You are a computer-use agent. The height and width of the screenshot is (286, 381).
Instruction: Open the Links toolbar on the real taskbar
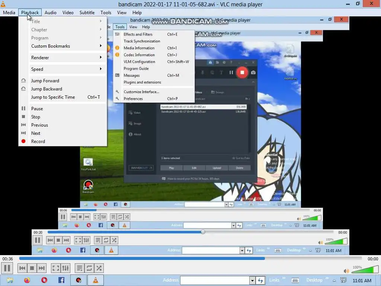coord(274,280)
